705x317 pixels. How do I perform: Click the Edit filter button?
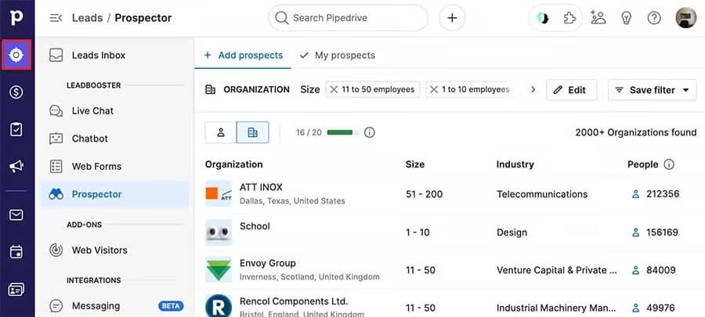click(x=570, y=90)
